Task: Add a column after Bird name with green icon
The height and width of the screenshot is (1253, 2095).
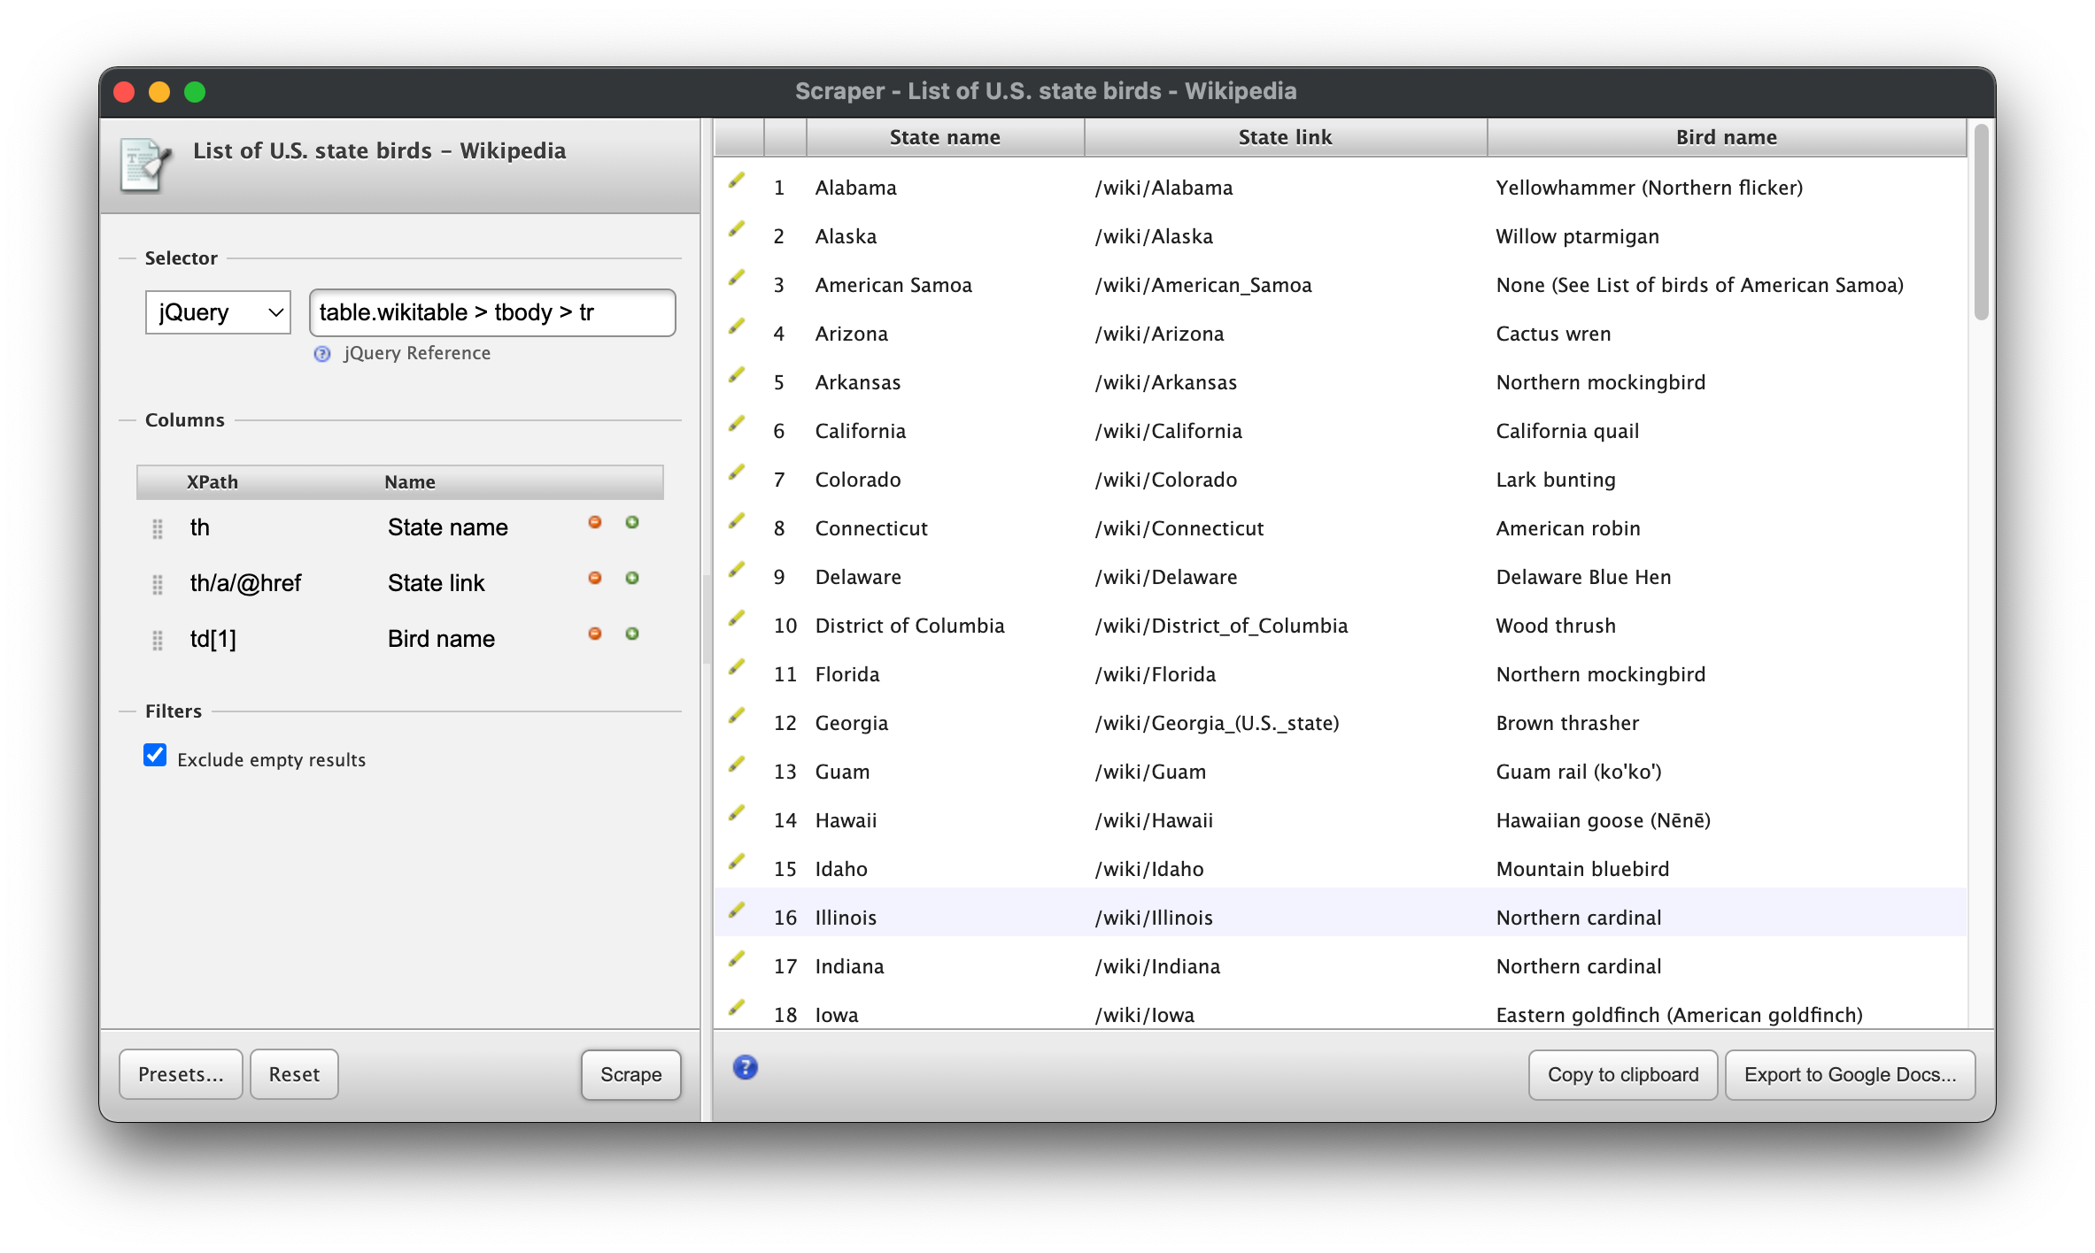Action: click(632, 634)
